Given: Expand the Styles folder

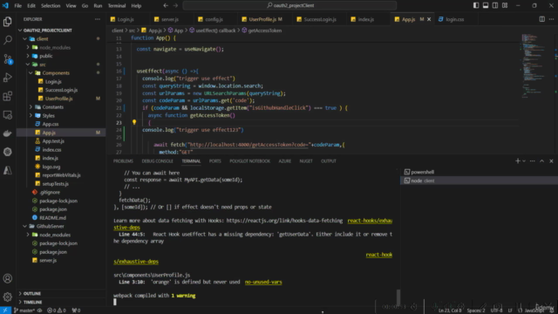Looking at the screenshot, I should [31, 115].
